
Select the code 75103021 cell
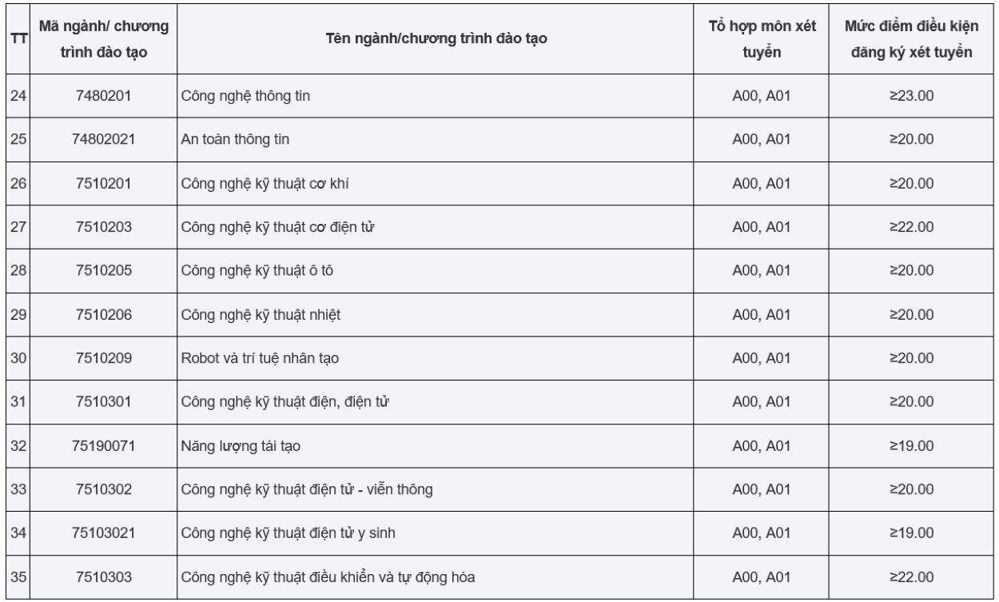click(104, 532)
